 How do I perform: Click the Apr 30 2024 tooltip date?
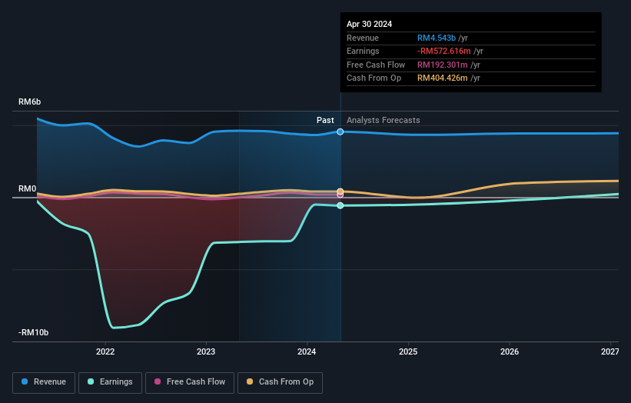coord(369,24)
